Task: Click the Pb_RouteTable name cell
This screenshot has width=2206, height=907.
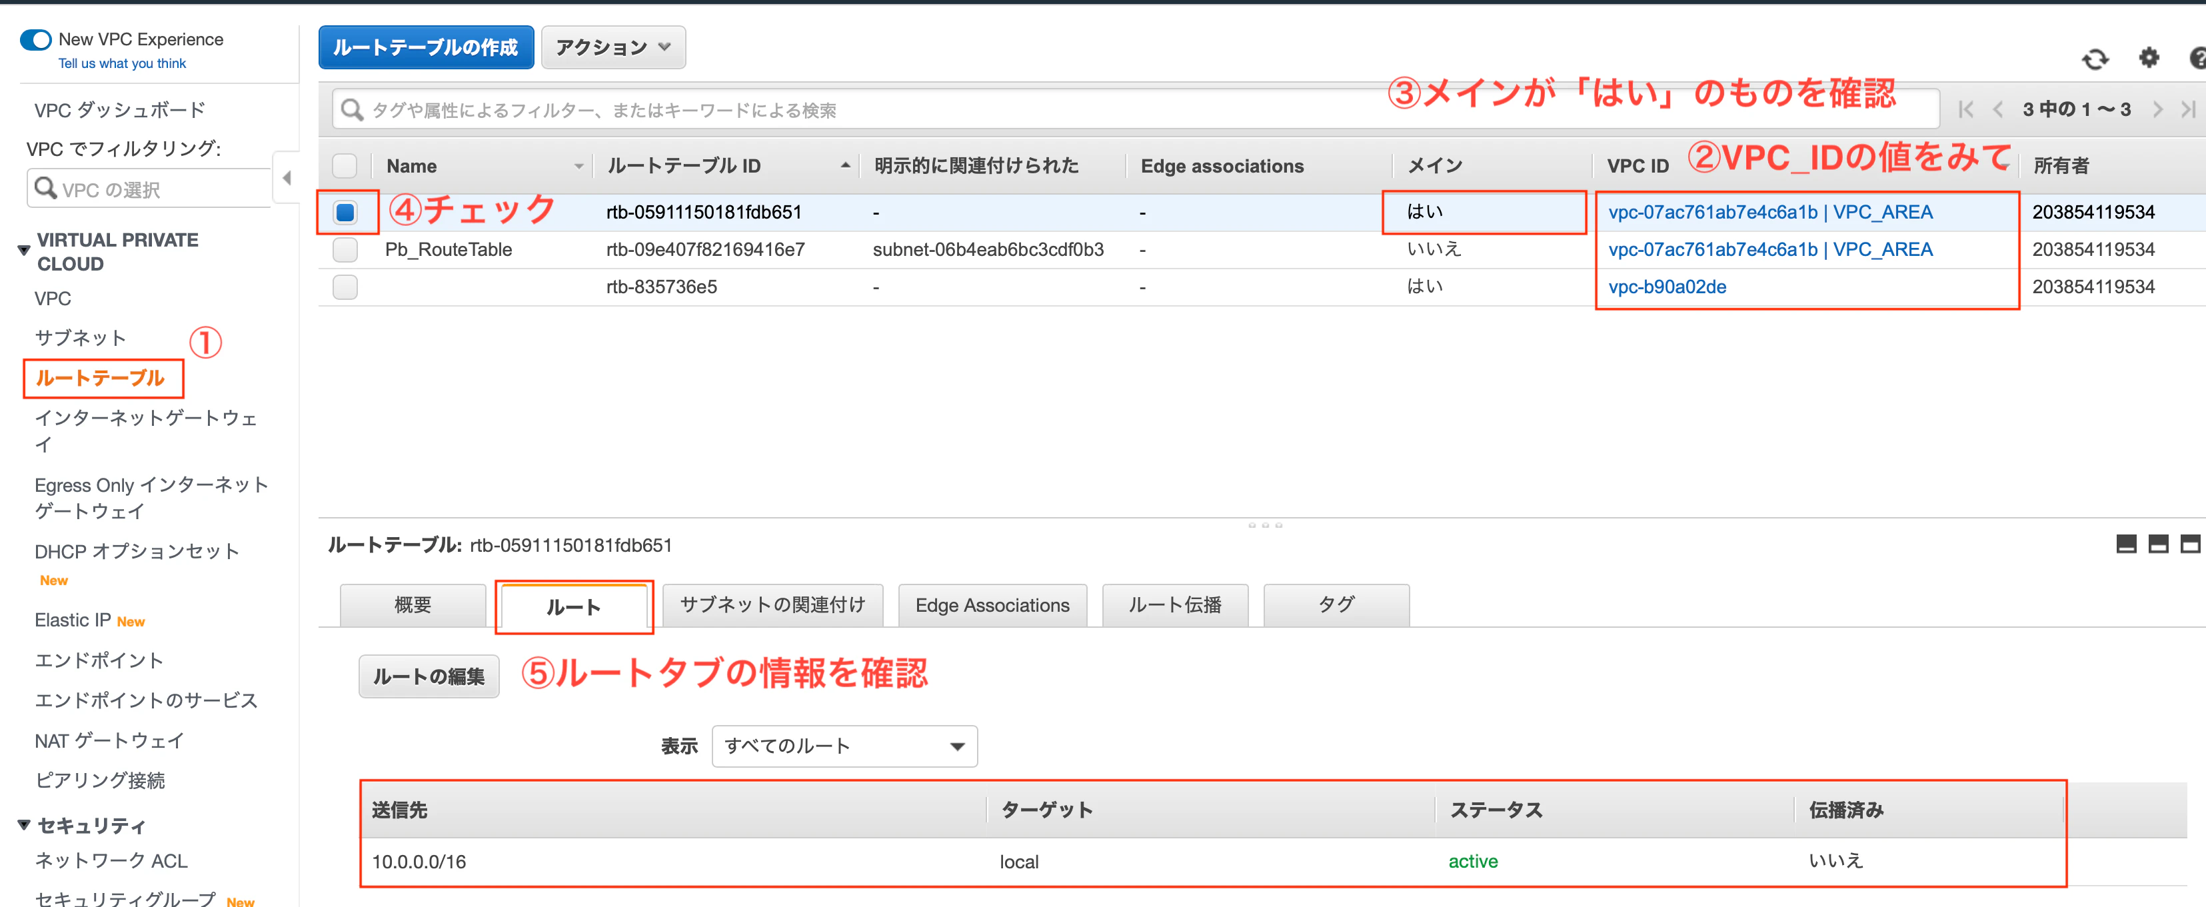Action: [x=448, y=249]
